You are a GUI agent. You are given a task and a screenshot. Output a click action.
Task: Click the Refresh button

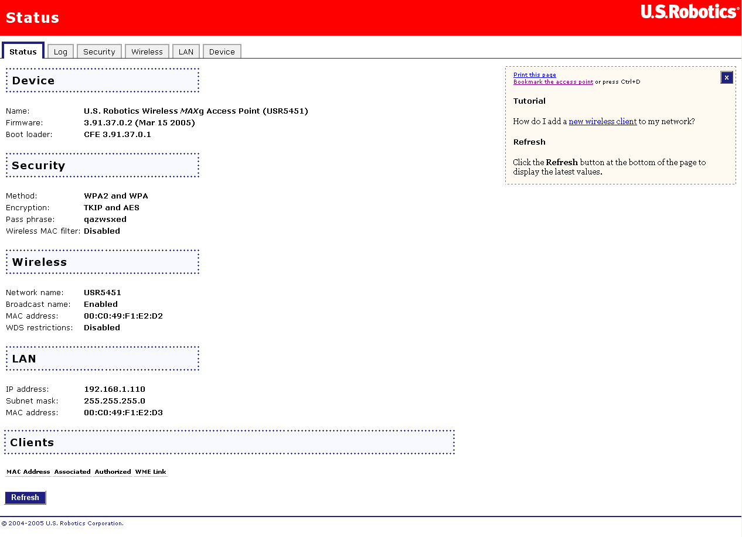[25, 498]
